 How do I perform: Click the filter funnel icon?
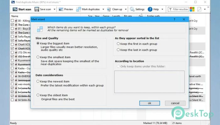pyautogui.click(x=170, y=9)
